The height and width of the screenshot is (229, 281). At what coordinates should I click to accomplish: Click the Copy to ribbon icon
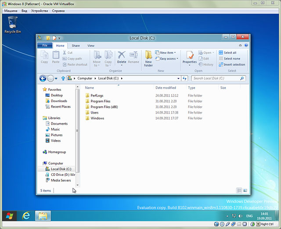(x=108, y=58)
